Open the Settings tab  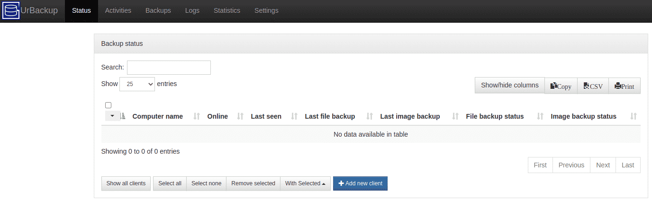click(266, 10)
